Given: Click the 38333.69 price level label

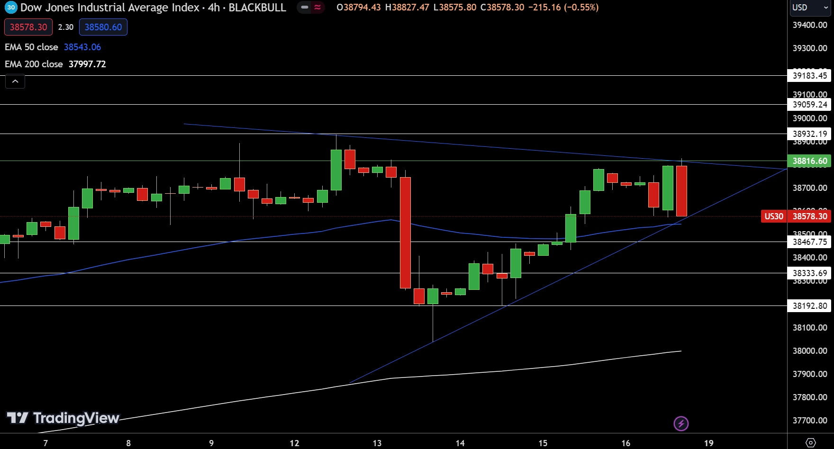Looking at the screenshot, I should click(x=809, y=273).
